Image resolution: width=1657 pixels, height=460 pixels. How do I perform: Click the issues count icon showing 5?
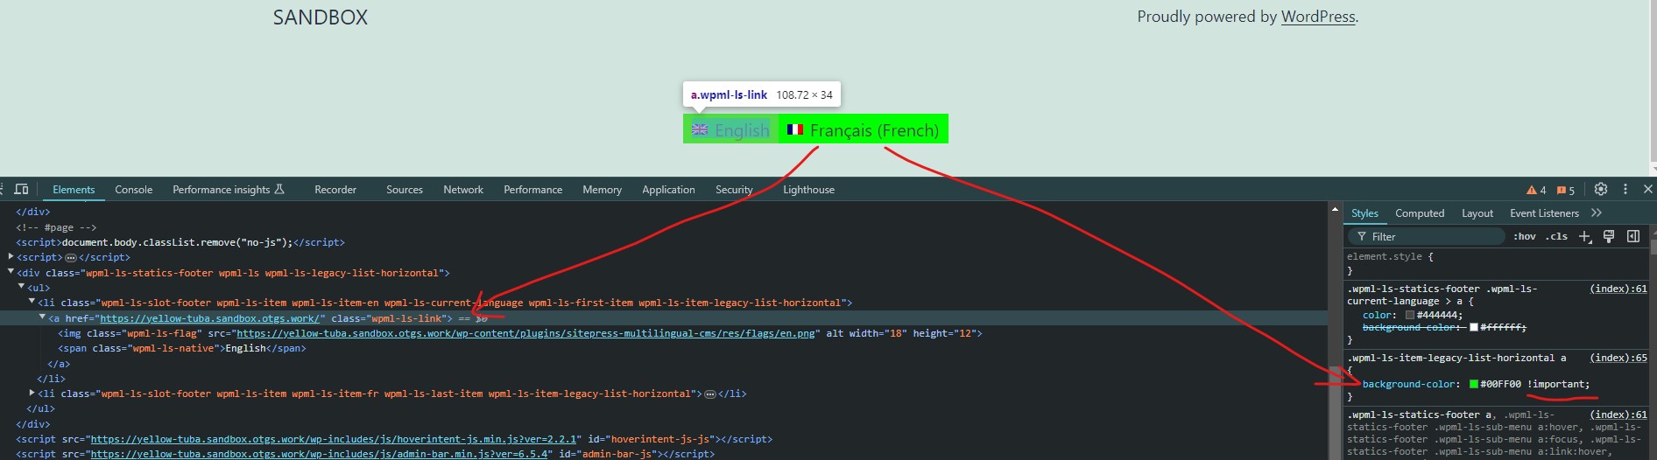[x=1566, y=190]
